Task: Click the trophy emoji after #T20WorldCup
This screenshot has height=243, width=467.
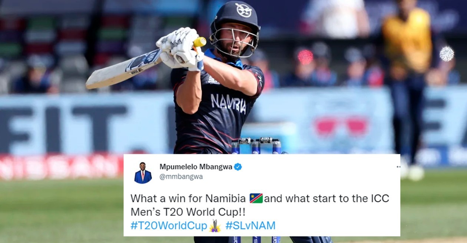Action: (x=215, y=226)
